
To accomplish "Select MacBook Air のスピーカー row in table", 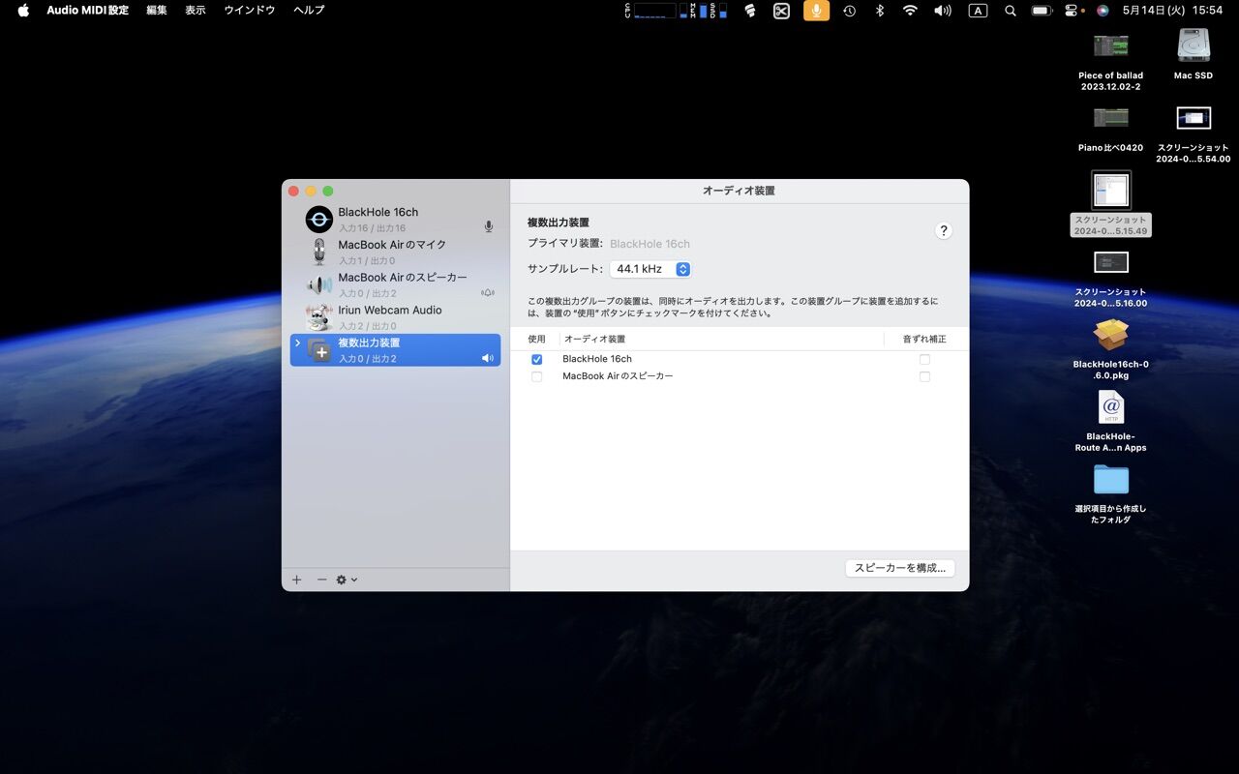I will (x=740, y=376).
